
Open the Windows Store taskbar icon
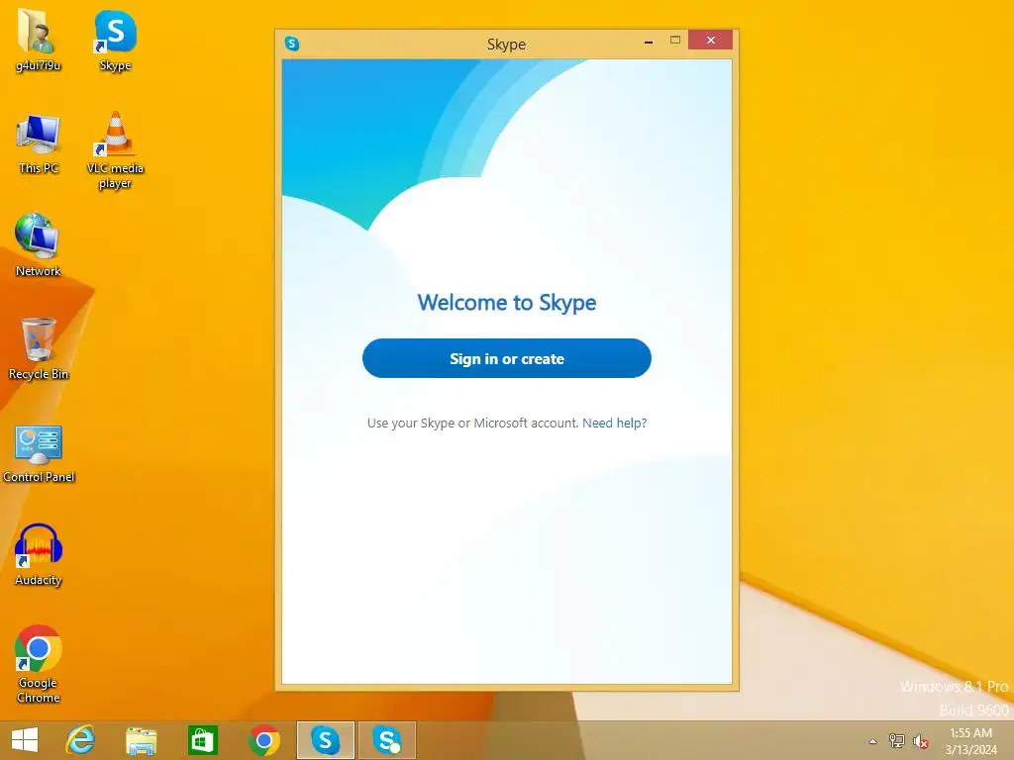(x=202, y=740)
